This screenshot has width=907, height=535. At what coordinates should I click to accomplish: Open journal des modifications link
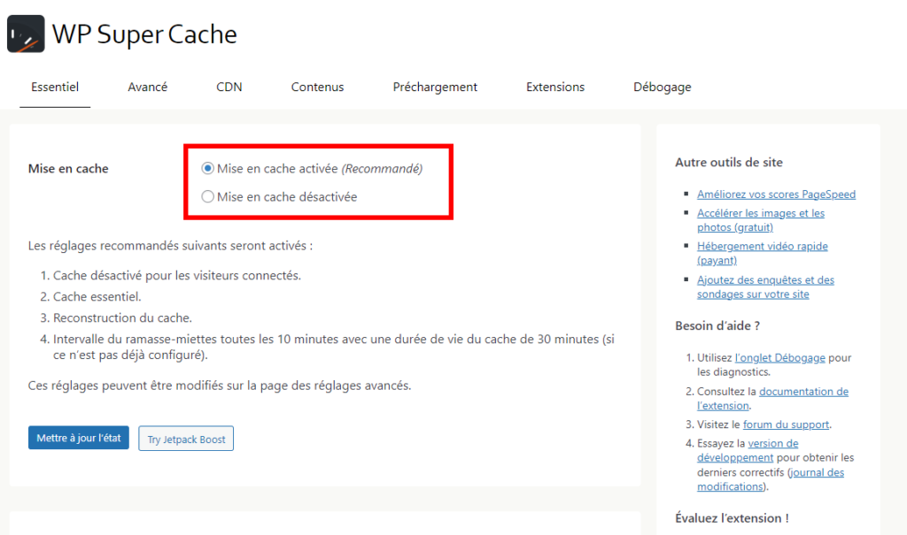click(x=771, y=479)
